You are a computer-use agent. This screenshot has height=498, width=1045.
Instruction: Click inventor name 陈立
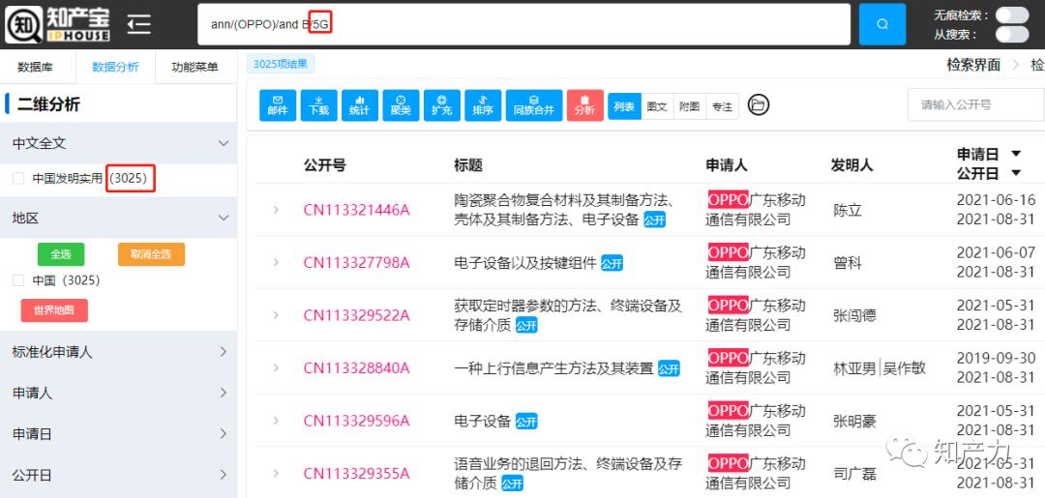pos(848,211)
